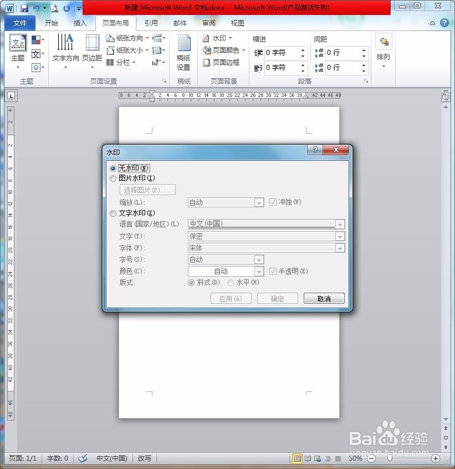Screen dimensions: 455x469
Task: Expand the 颜色 (Color) dropdown
Action: point(258,271)
